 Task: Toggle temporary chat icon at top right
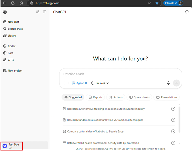[187, 12]
